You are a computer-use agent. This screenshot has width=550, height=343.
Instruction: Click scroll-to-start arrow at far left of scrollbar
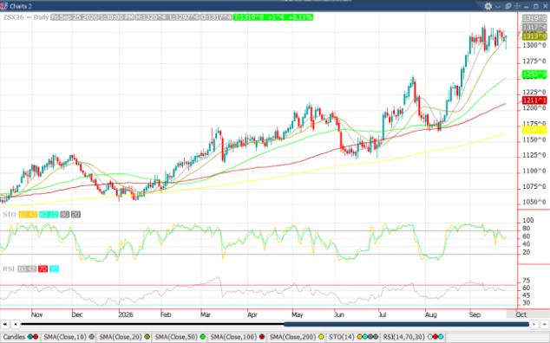(x=4, y=324)
